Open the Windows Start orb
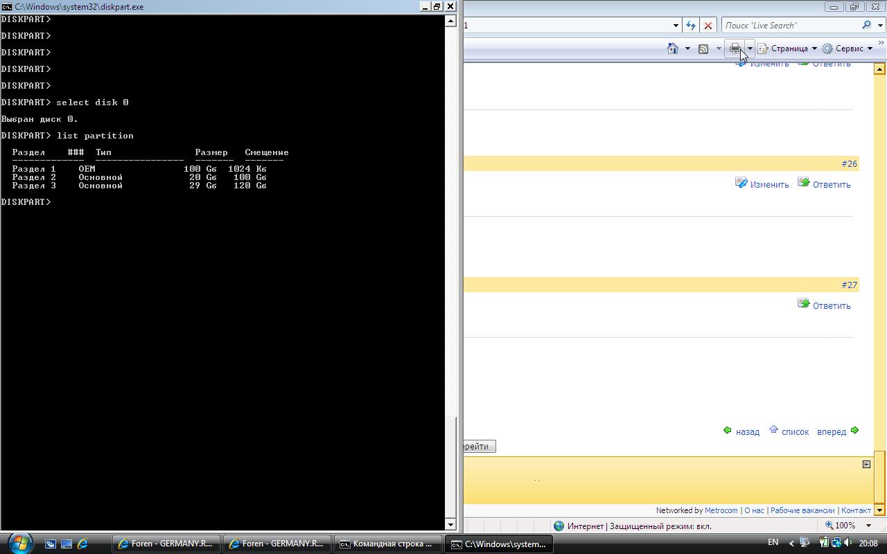This screenshot has width=887, height=554. (19, 543)
